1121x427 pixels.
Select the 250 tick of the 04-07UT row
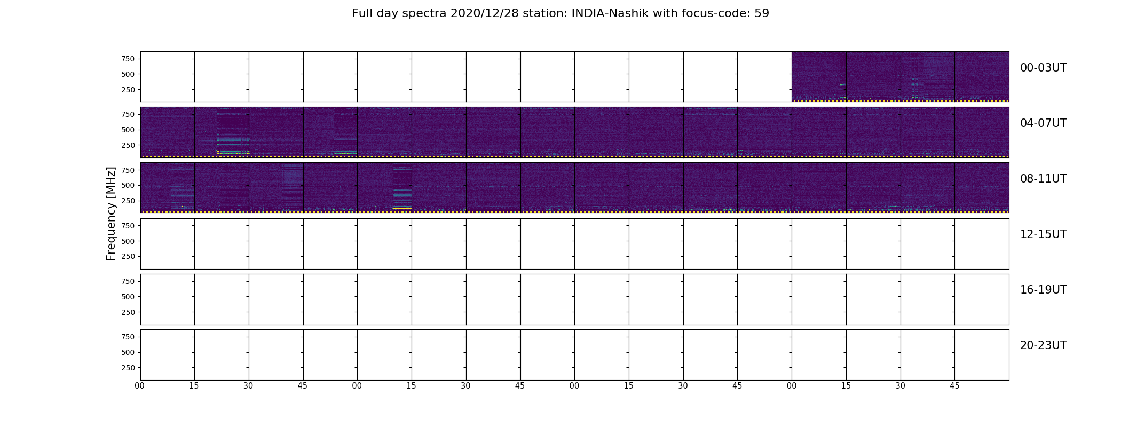(x=128, y=145)
